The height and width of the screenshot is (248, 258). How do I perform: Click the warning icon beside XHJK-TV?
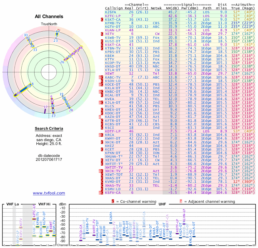(101, 171)
